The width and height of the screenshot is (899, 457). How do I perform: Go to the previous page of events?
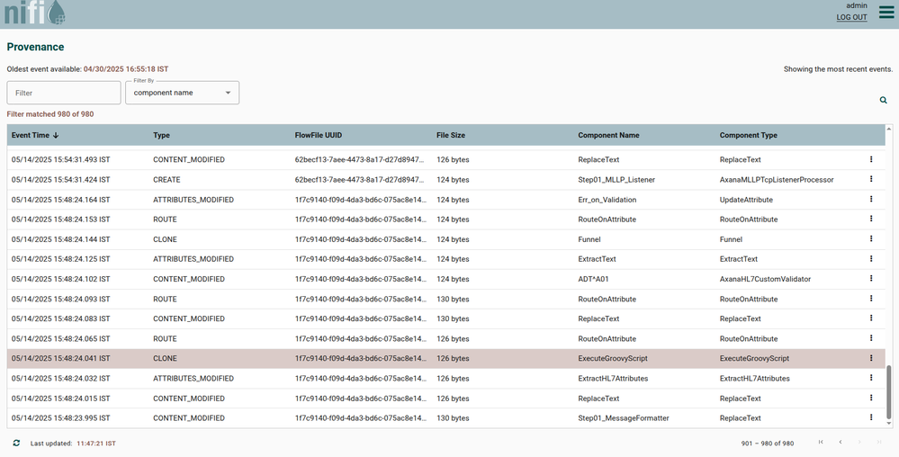(x=841, y=443)
